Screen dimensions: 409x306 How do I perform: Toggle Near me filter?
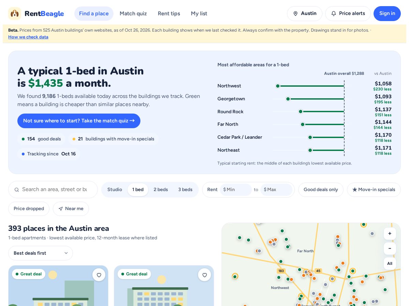tap(71, 209)
